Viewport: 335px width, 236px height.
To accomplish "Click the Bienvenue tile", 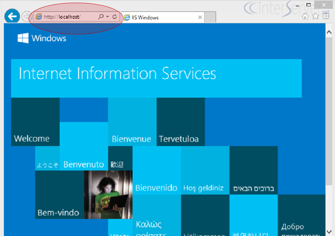I will pyautogui.click(x=132, y=122).
